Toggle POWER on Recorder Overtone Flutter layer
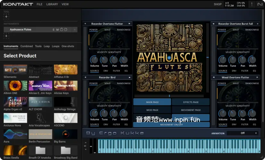 pyautogui.click(x=93, y=30)
